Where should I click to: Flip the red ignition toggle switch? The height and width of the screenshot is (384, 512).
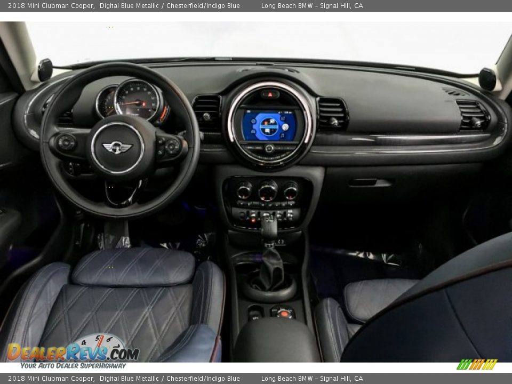point(253,220)
